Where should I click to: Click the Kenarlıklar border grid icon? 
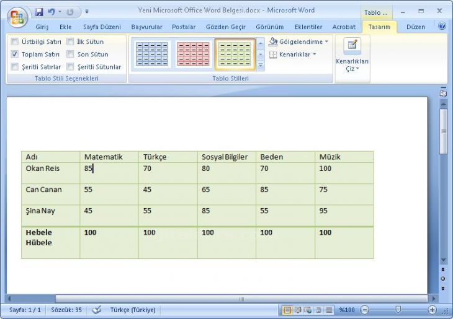pos(272,55)
